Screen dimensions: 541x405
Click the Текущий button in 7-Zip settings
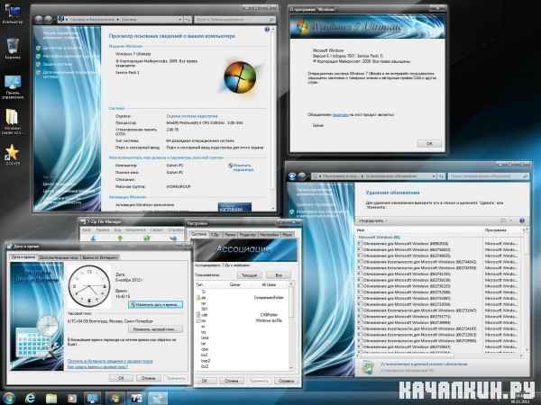pyautogui.click(x=249, y=275)
